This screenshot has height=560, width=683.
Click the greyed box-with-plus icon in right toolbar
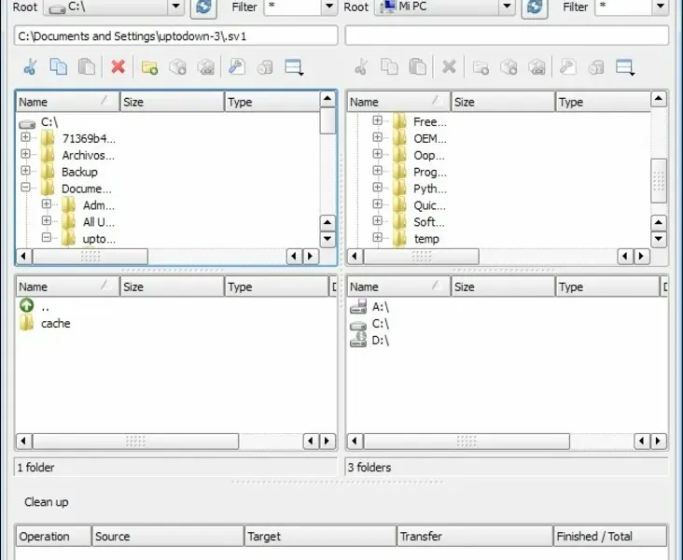pos(509,67)
